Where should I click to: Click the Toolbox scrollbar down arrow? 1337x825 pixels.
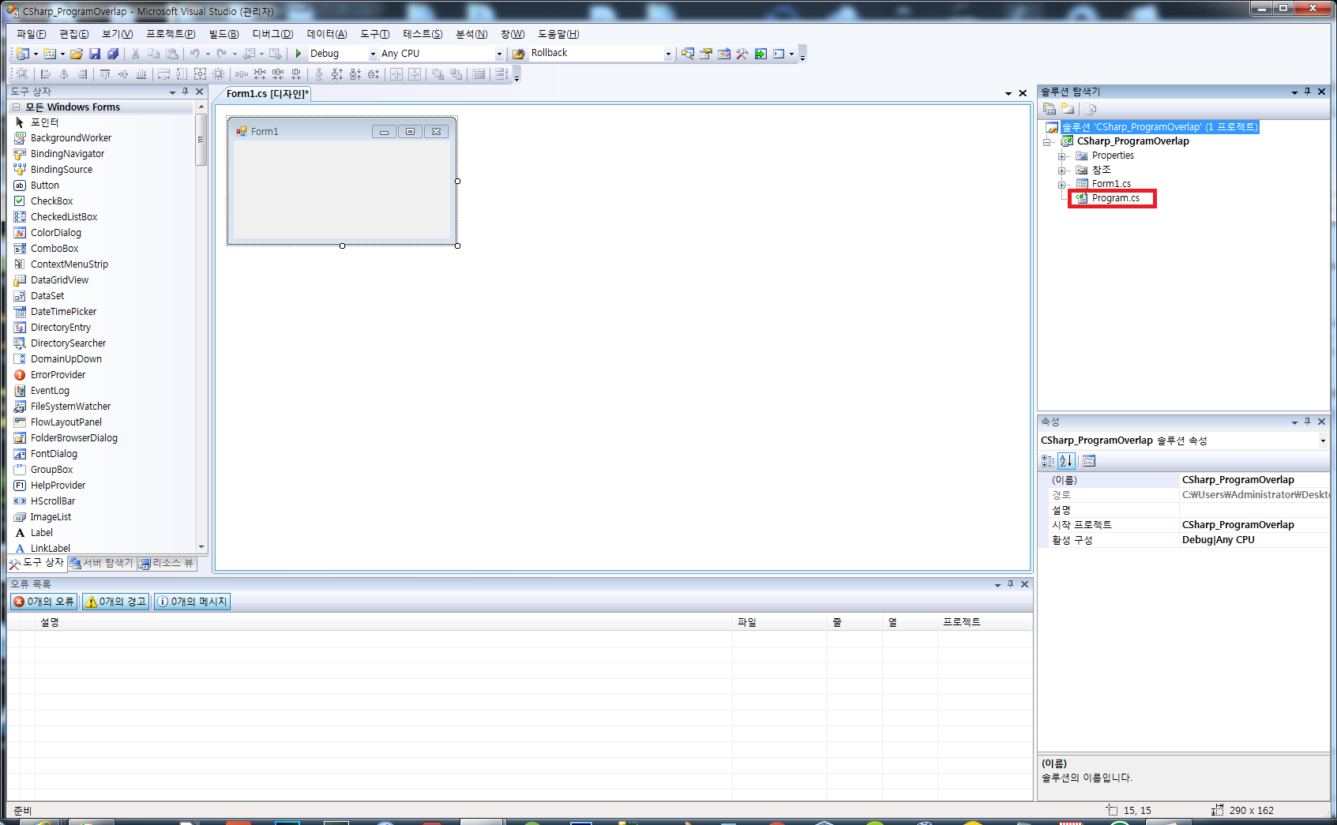(201, 546)
